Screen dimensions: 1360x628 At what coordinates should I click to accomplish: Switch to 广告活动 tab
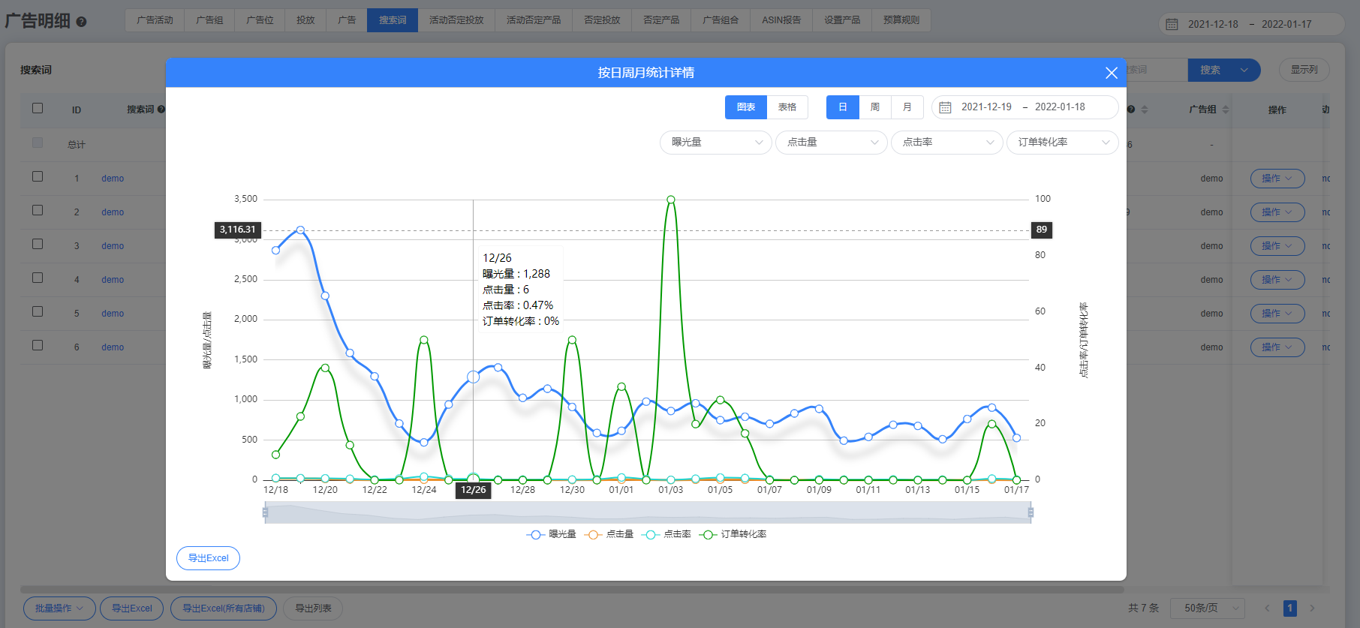pos(155,20)
